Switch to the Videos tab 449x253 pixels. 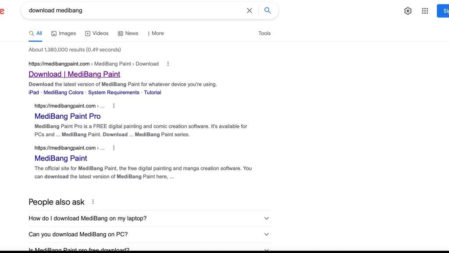tap(97, 34)
